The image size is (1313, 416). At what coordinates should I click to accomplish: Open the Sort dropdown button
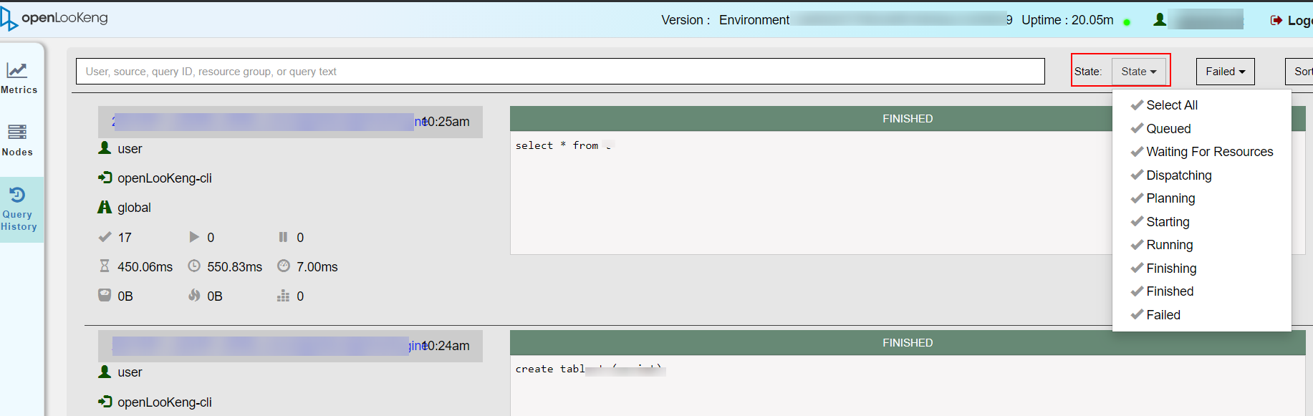1299,72
